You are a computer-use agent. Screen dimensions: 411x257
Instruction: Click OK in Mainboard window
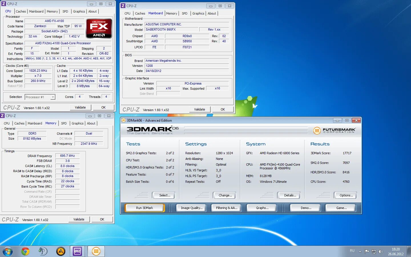tap(223, 109)
